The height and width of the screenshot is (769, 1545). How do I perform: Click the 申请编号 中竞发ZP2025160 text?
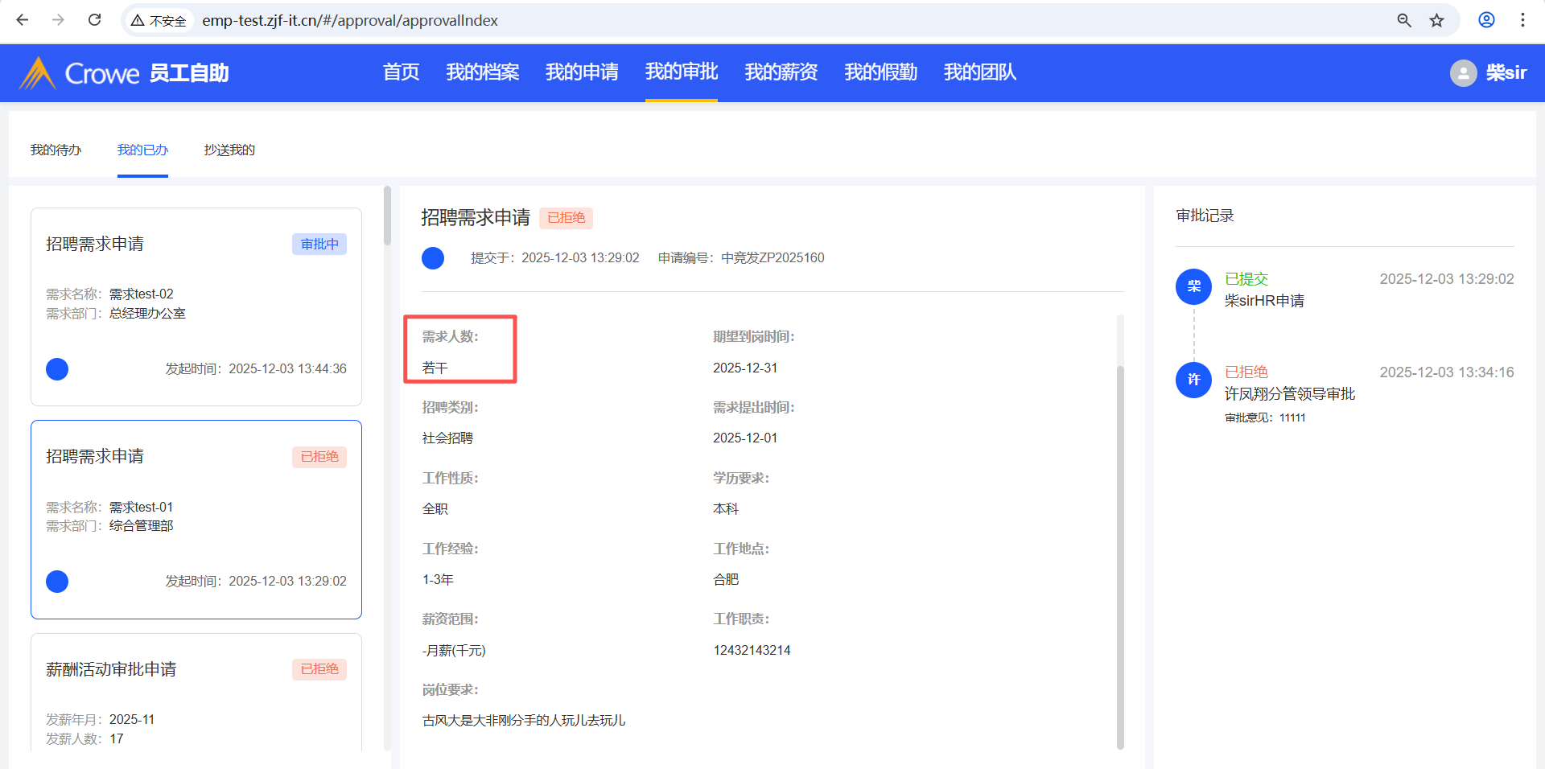pos(741,258)
